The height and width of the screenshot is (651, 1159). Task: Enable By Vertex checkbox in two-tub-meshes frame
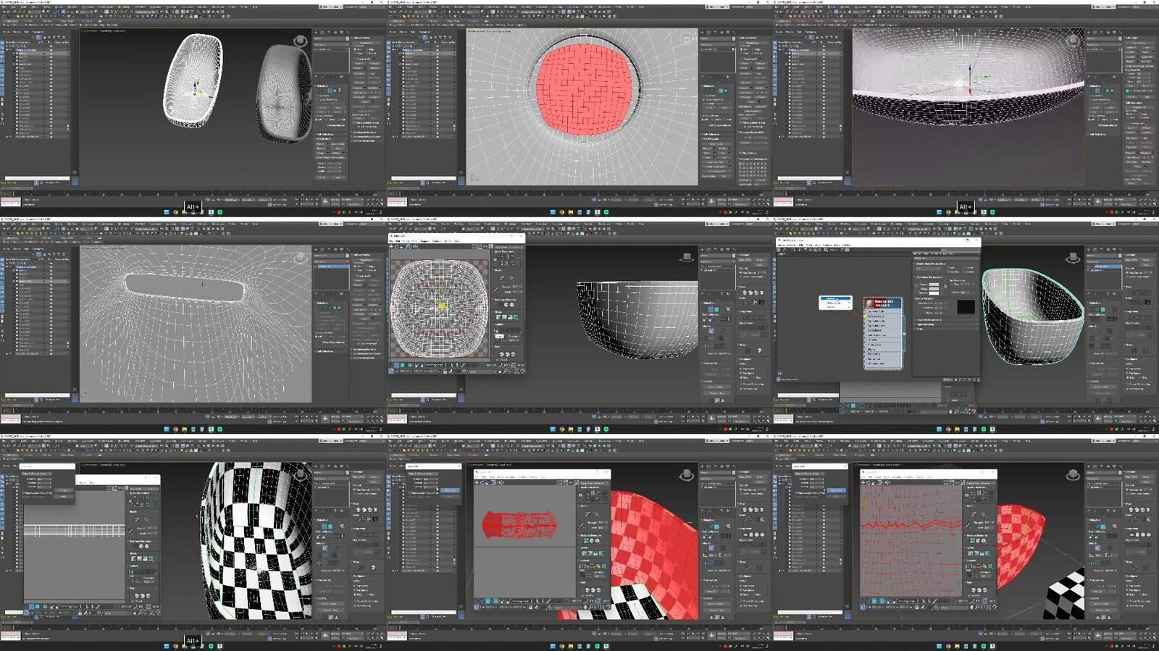click(319, 96)
